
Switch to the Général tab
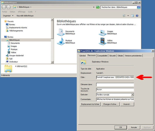pyautogui.click(x=82, y=56)
